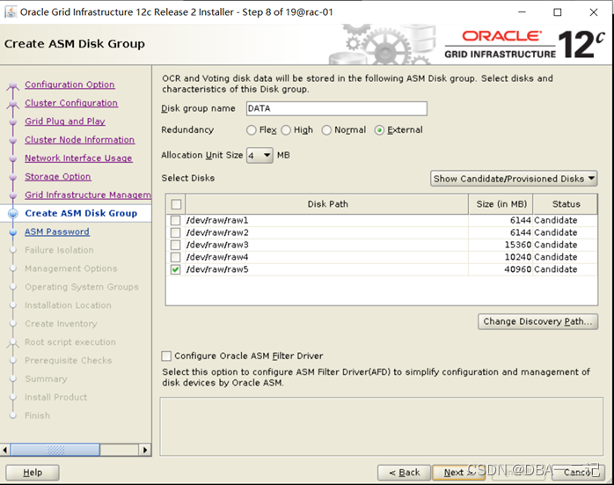Click right arrow of sidebar horizontal scrollbar

(145, 450)
